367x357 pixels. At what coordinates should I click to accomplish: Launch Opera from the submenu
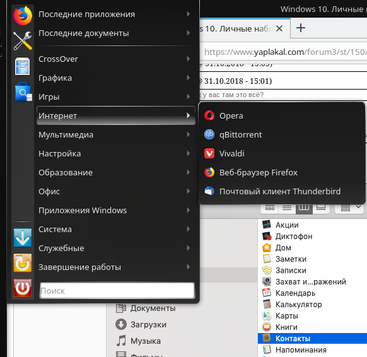(x=282, y=115)
